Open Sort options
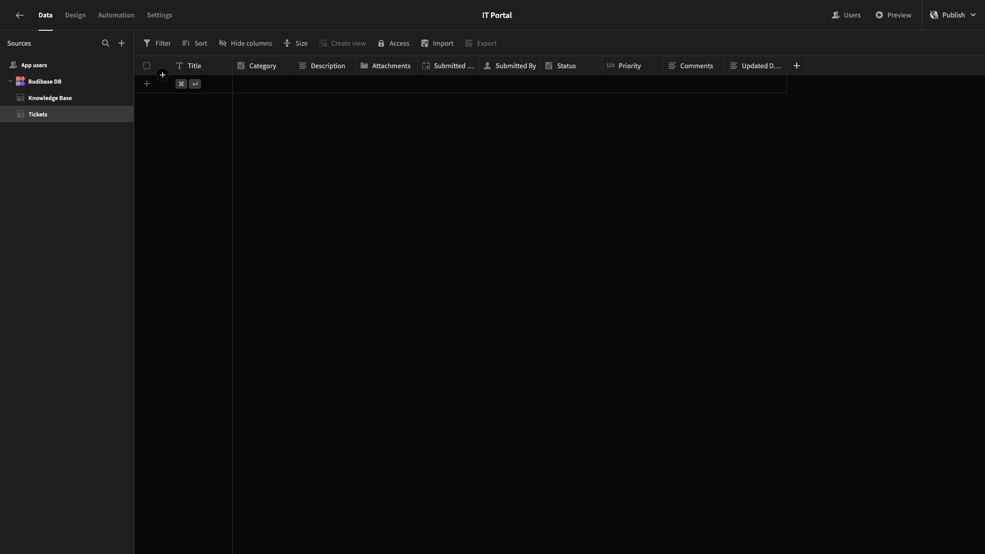 [194, 44]
